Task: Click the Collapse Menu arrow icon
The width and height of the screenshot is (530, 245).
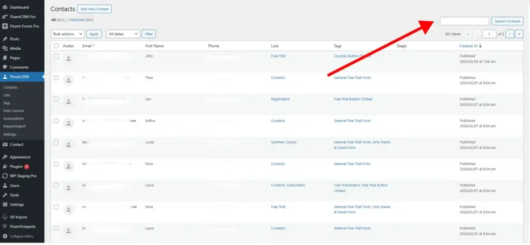Action: [5, 236]
